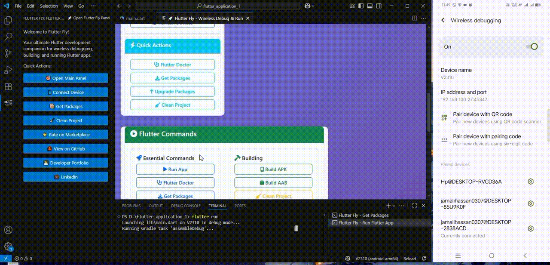This screenshot has height=265, width=550.
Task: Switch to the DEBUG CONSOLE tab
Action: 186,206
